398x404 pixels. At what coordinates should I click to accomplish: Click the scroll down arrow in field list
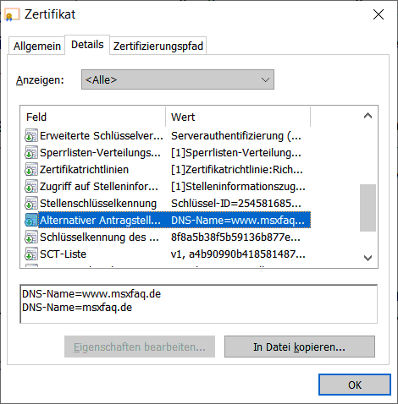pyautogui.click(x=368, y=258)
